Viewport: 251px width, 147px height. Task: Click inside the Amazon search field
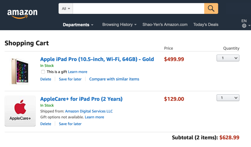coord(138,8)
